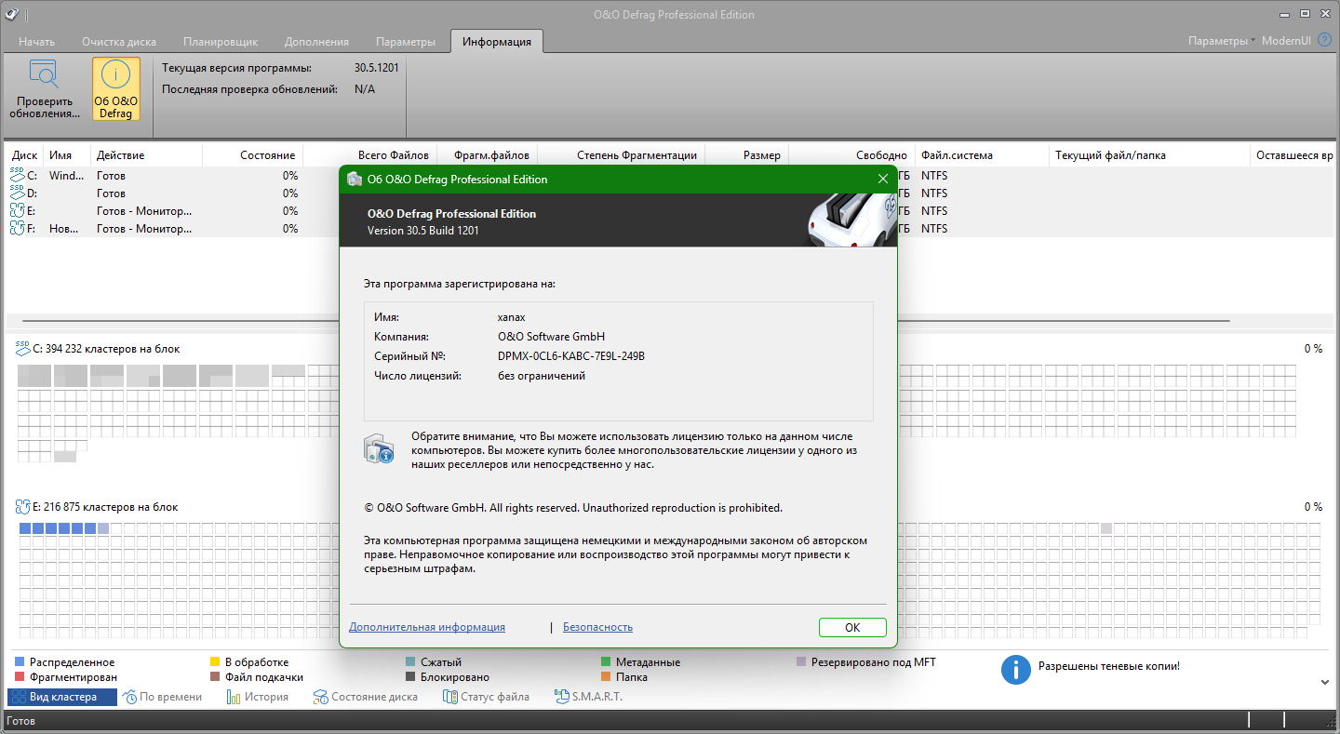
Task: Select the Вид кластера view
Action: pos(62,697)
